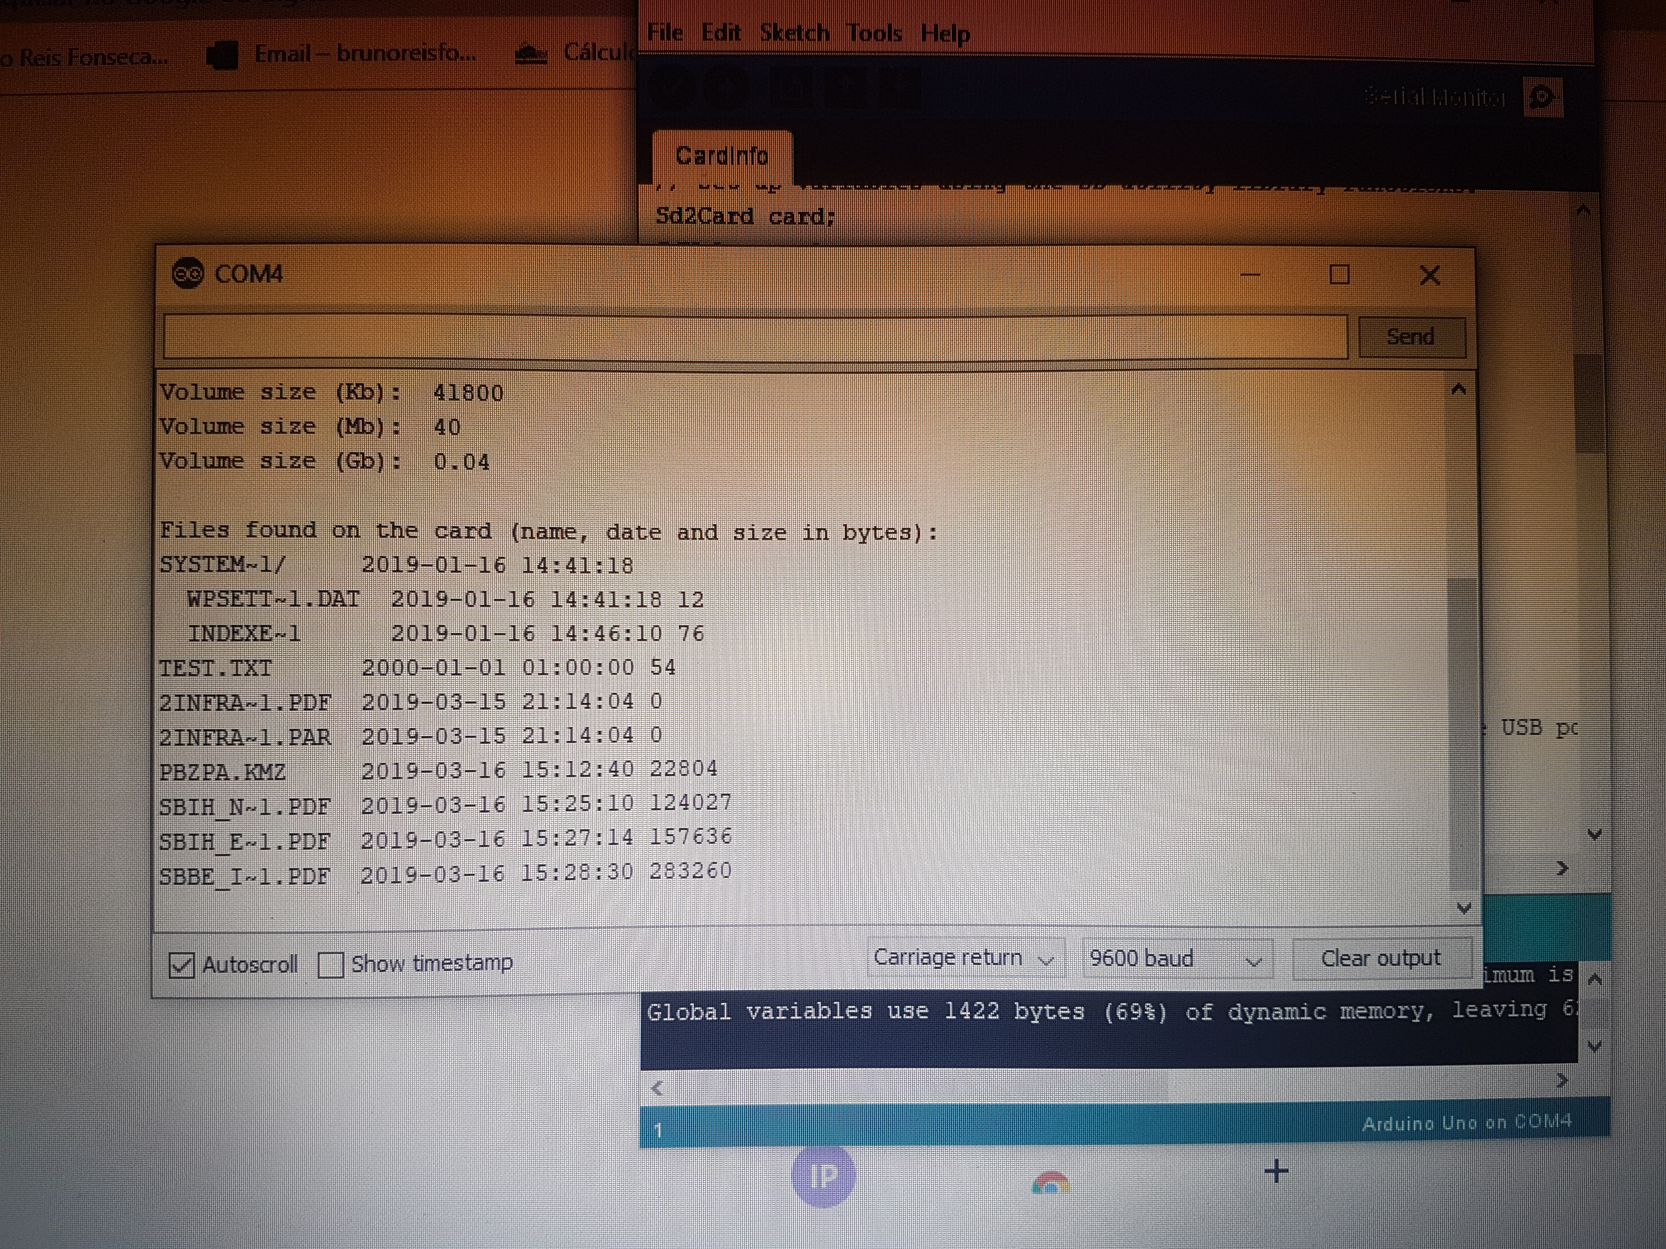This screenshot has height=1249, width=1666.
Task: Open Serial Monitor via magnifier icon
Action: 1542,97
